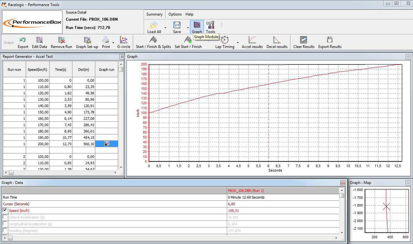This screenshot has width=413, height=244.
Task: Click the map cross position marker
Action: point(387,206)
